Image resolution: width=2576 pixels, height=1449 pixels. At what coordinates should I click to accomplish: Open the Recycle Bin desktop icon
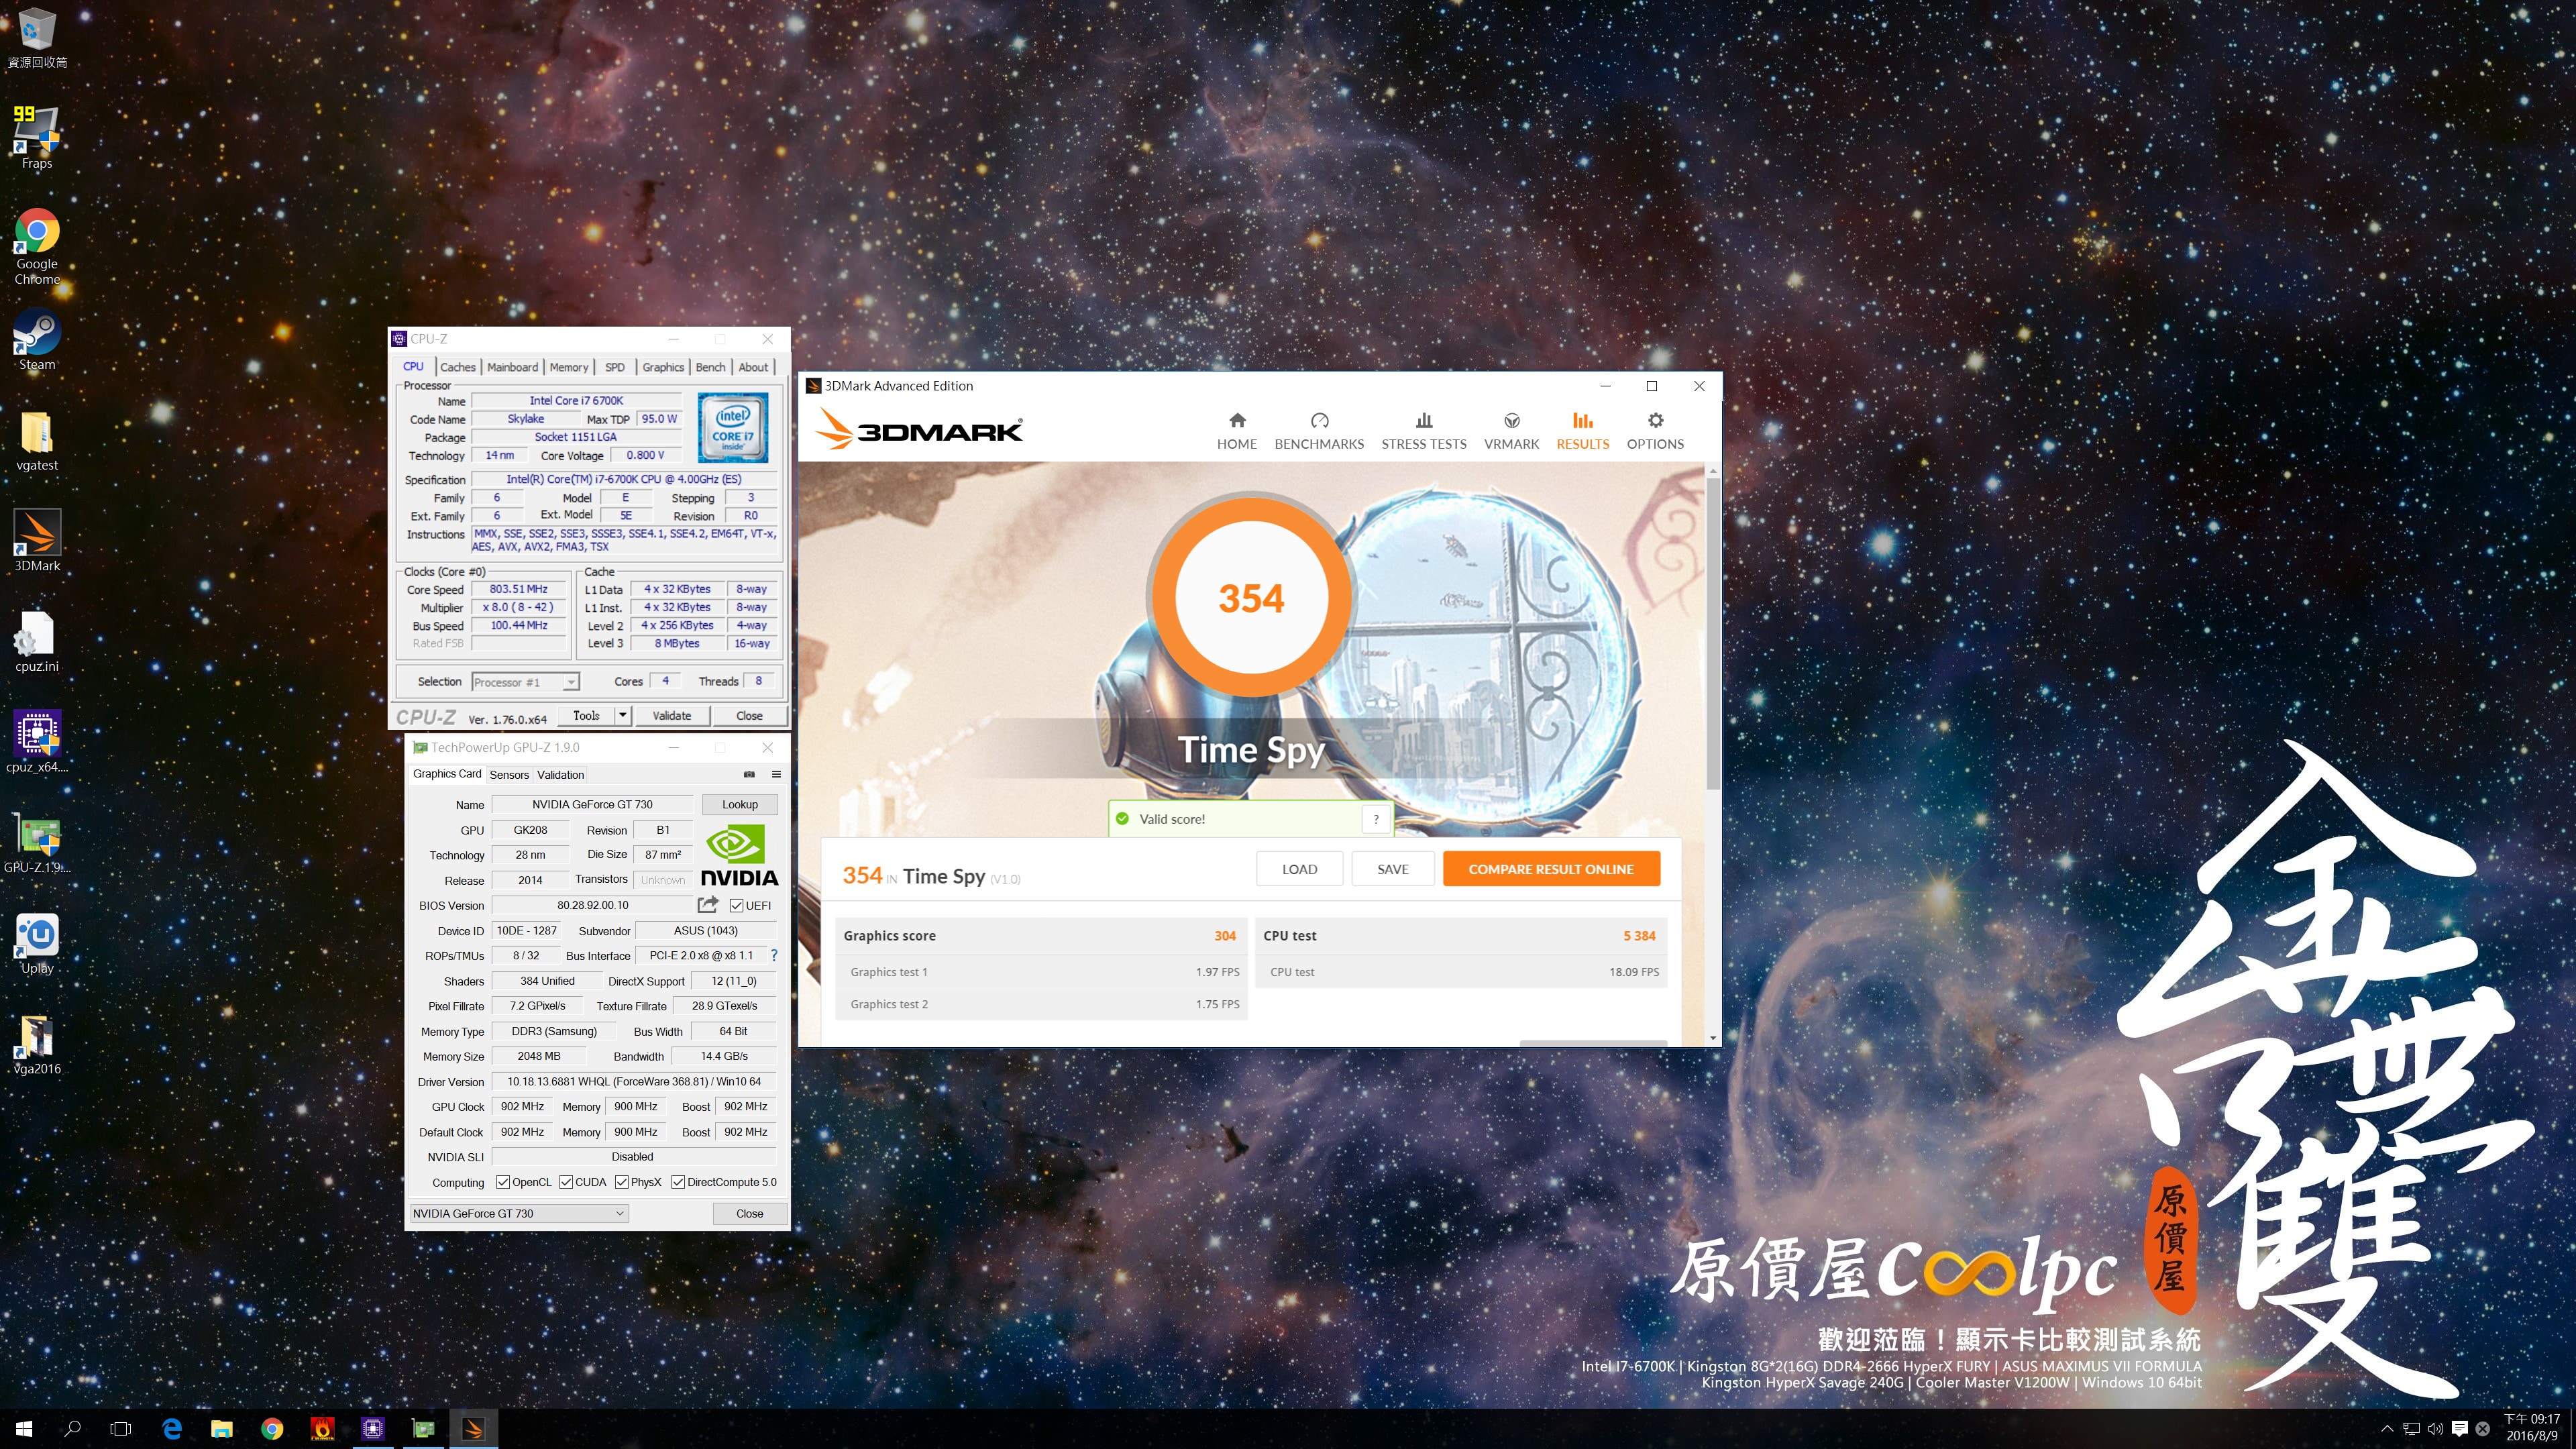[37, 37]
